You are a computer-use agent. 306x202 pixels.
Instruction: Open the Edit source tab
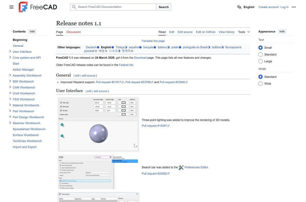coord(185,32)
